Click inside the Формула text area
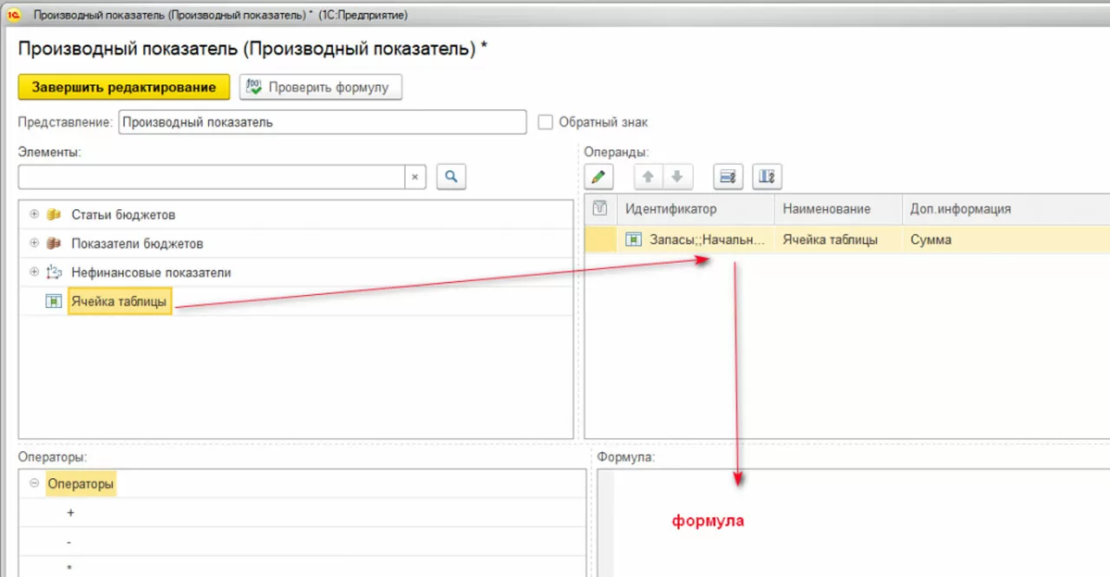 point(853,522)
